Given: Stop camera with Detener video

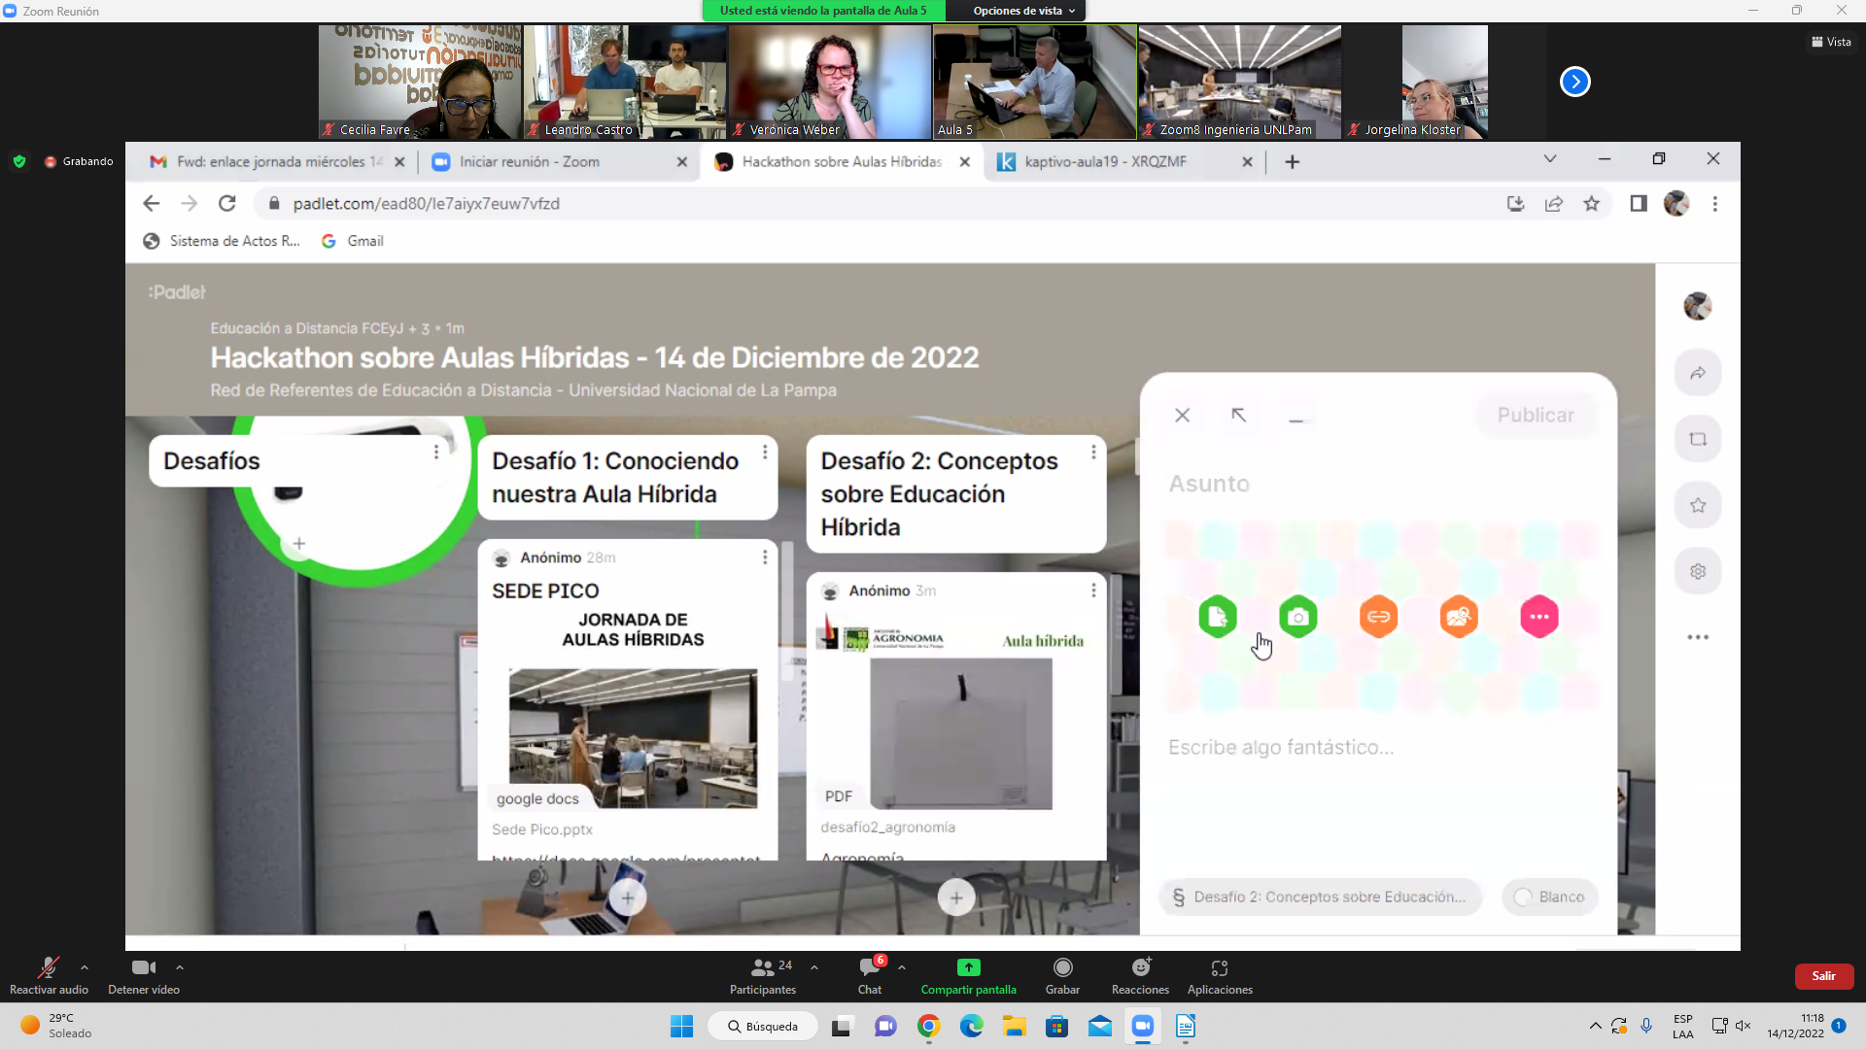Looking at the screenshot, I should click(144, 976).
